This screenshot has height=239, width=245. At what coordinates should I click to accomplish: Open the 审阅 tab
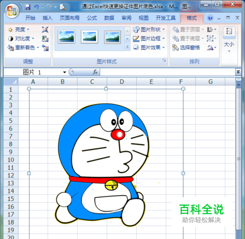pyautogui.click(x=126, y=18)
